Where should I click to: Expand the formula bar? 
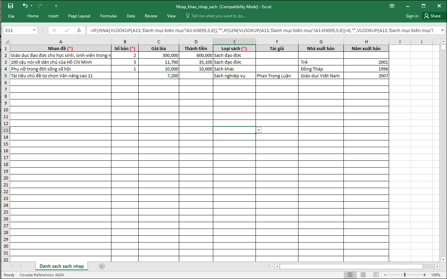[x=442, y=30]
